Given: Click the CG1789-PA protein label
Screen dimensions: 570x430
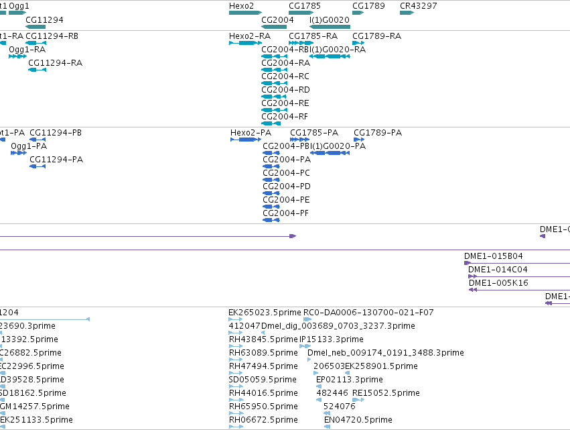Looking at the screenshot, I should pos(378,133).
